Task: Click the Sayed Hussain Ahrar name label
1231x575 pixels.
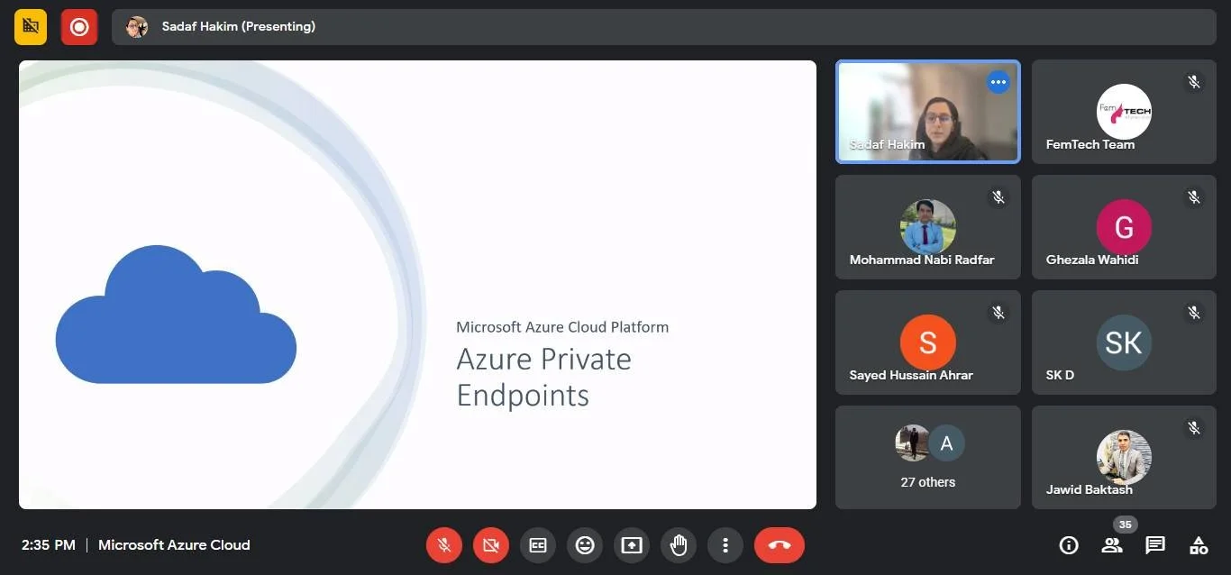Action: pyautogui.click(x=911, y=375)
